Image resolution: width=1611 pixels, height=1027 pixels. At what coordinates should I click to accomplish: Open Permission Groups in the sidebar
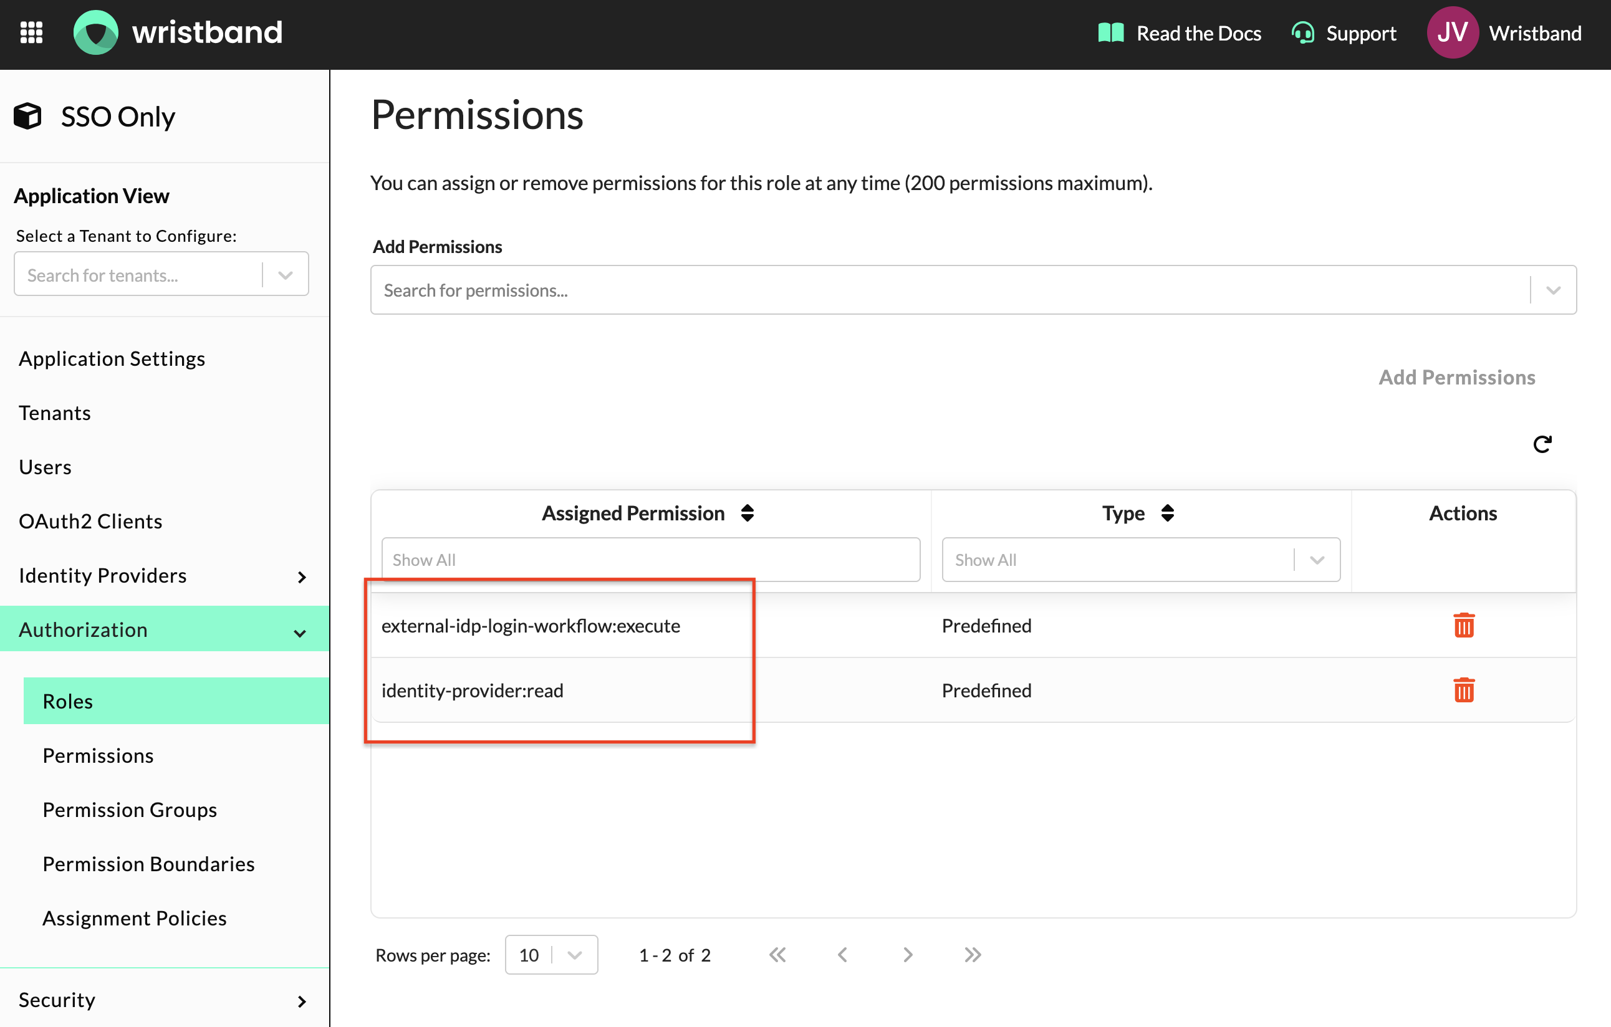coord(130,810)
